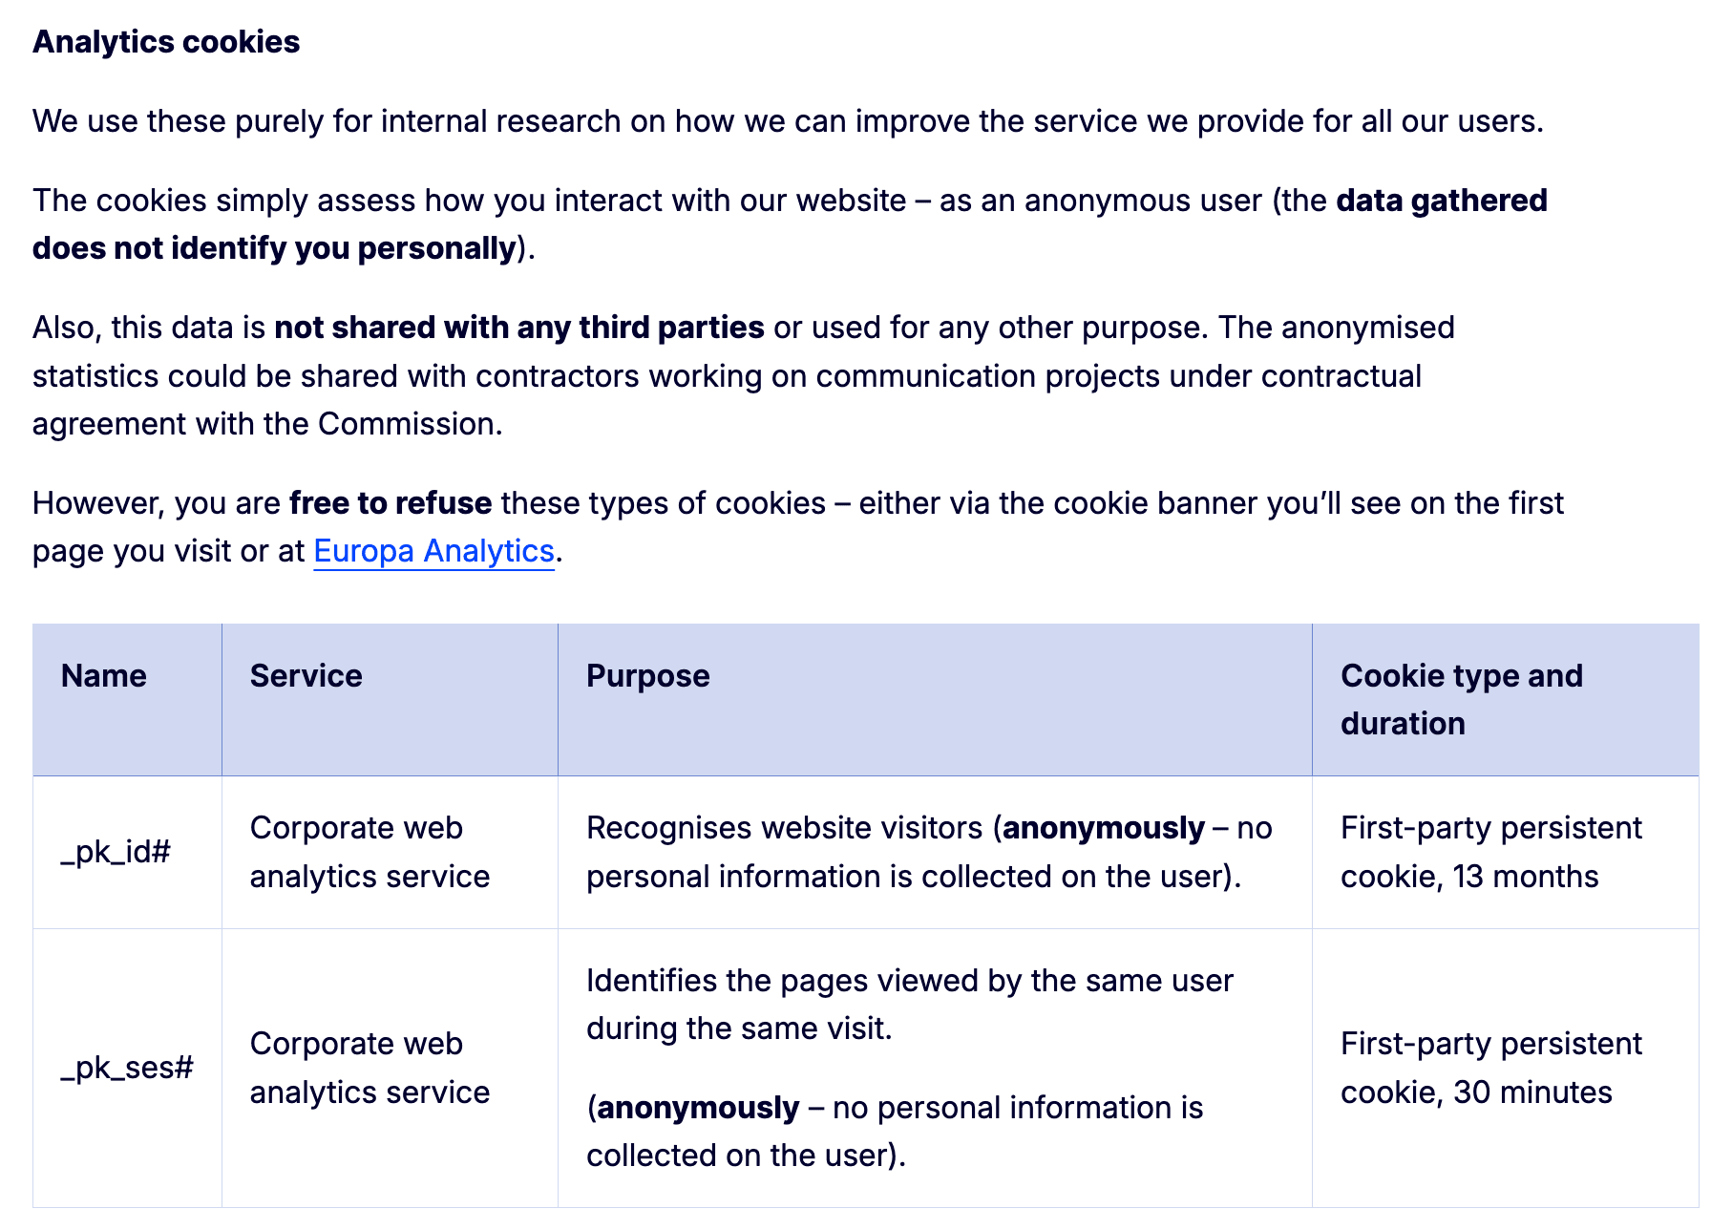Click bold text 'free to refuse'
The image size is (1732, 1230).
pos(391,503)
